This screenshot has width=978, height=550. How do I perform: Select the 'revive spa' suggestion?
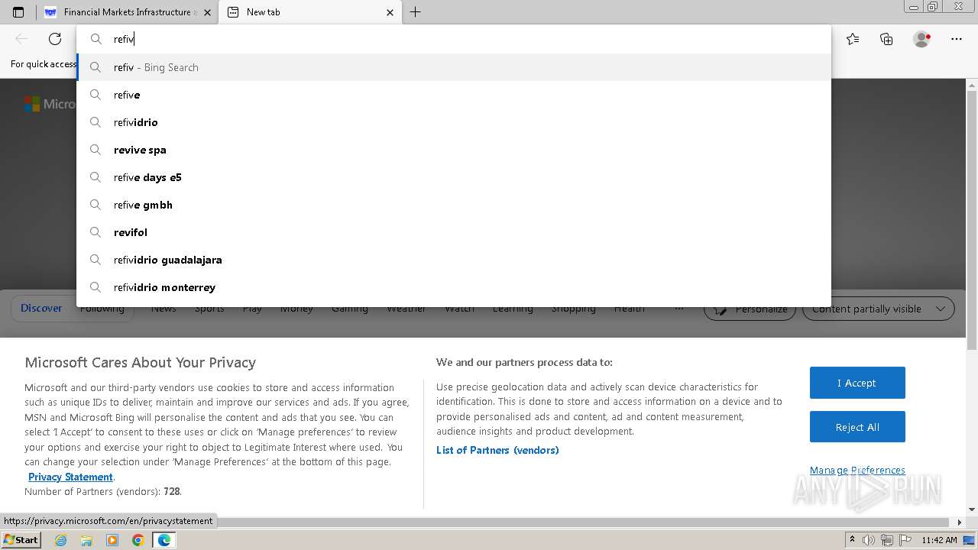click(454, 150)
